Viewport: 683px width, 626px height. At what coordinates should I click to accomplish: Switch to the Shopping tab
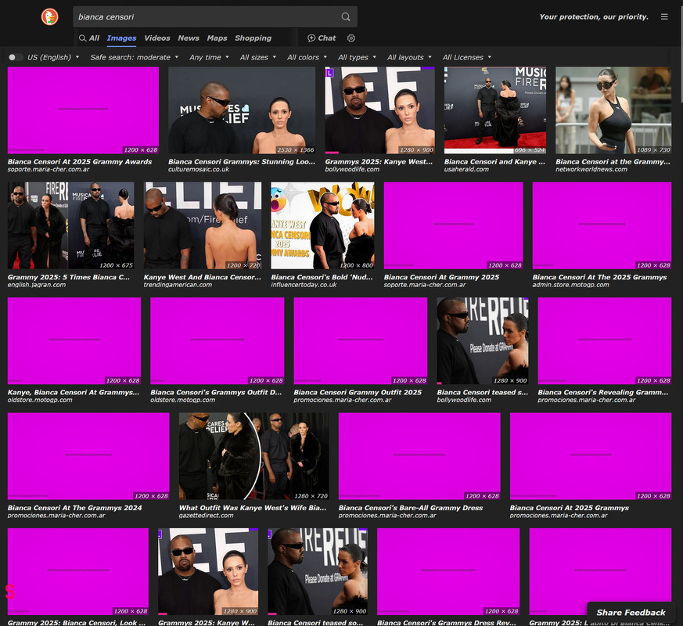coord(253,38)
